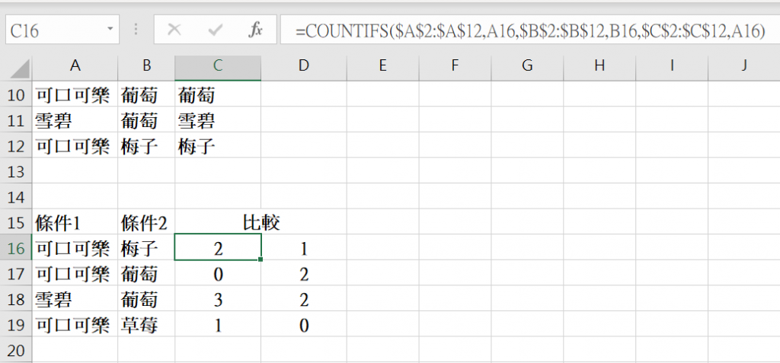This screenshot has width=780, height=363.
Task: Click cell D19 showing 0
Action: click(304, 325)
